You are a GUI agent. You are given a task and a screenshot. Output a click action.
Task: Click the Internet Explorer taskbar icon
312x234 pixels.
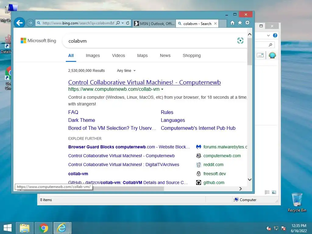click(62, 228)
